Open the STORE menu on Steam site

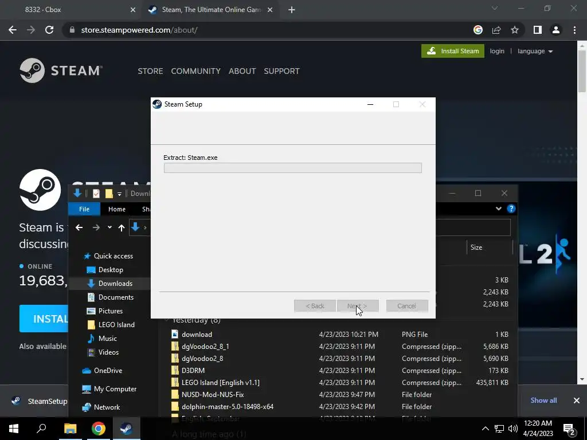pos(150,71)
